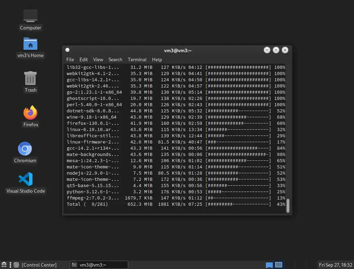
Task: Click the 40:47 remaining time value
Action: coord(195,142)
